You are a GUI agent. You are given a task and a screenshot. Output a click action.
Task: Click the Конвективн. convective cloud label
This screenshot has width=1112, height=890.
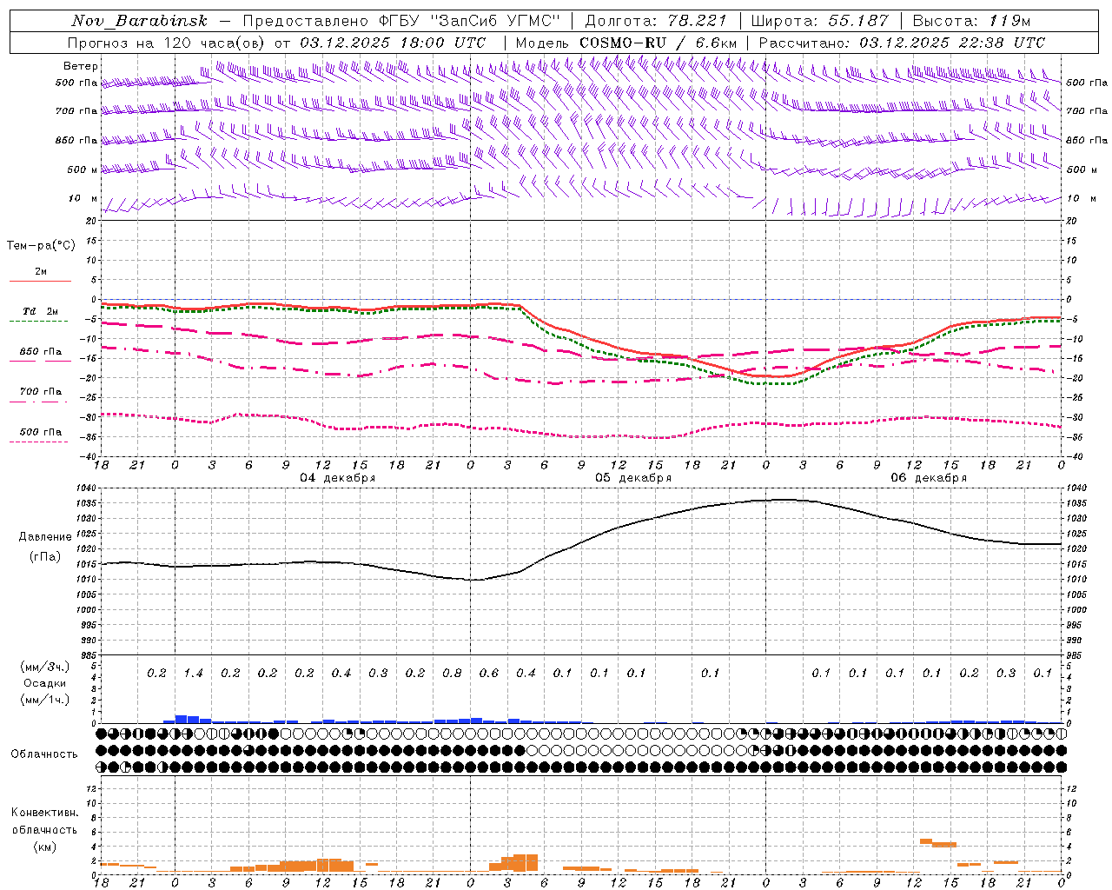pyautogui.click(x=44, y=813)
